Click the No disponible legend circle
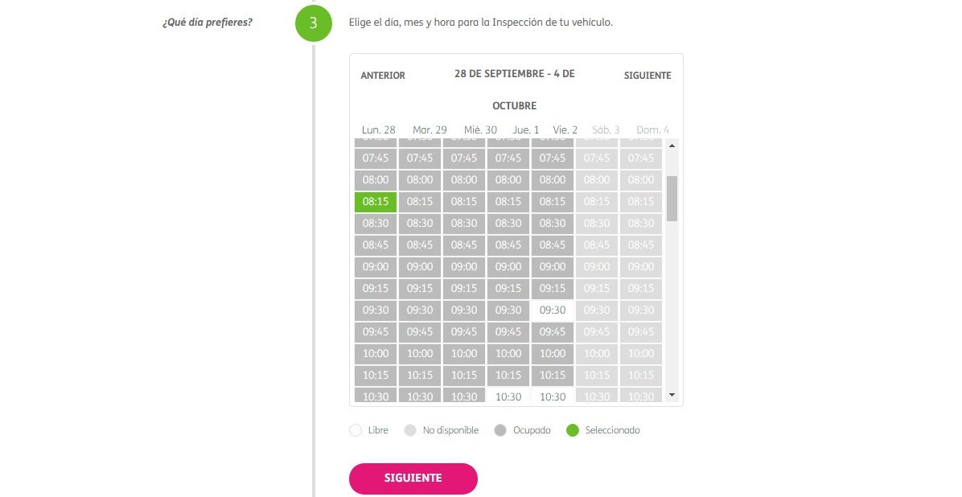This screenshot has width=962, height=497. [410, 430]
